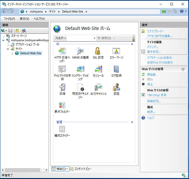Open the モジュール feature icon
This screenshot has height=179, width=189.
point(98,69)
